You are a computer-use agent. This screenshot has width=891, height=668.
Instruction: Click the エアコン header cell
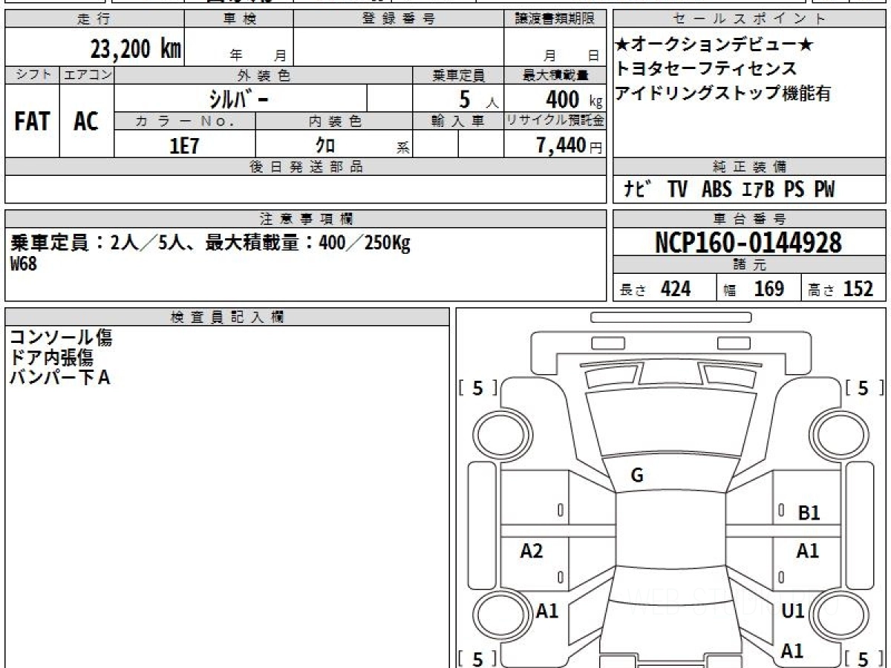pyautogui.click(x=87, y=75)
